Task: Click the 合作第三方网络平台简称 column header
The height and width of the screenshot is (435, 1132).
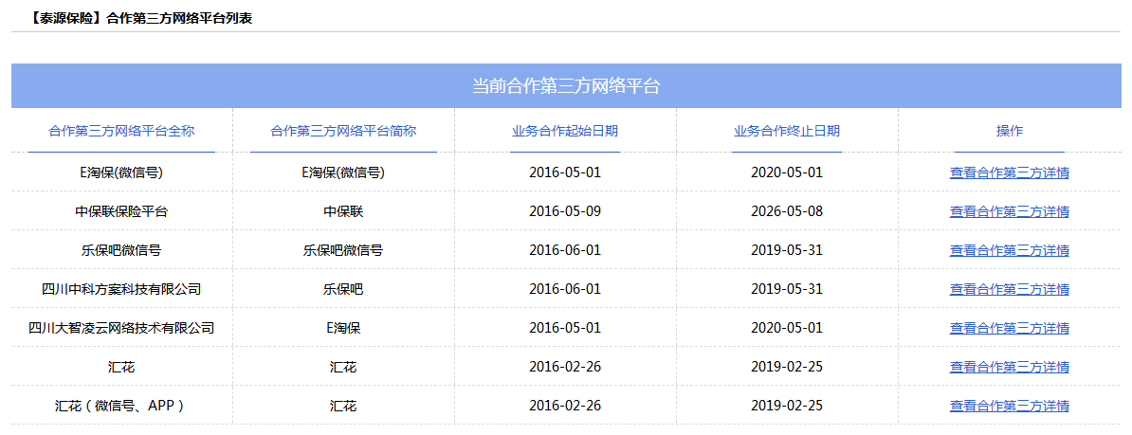Action: coord(343,131)
